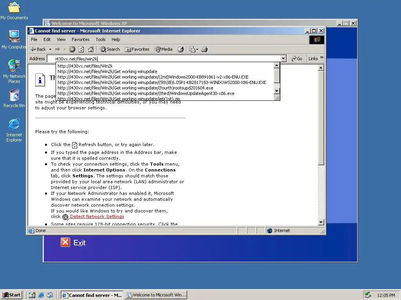Click the Go button
Image resolution: width=401 pixels, height=300 pixels.
[x=297, y=59]
